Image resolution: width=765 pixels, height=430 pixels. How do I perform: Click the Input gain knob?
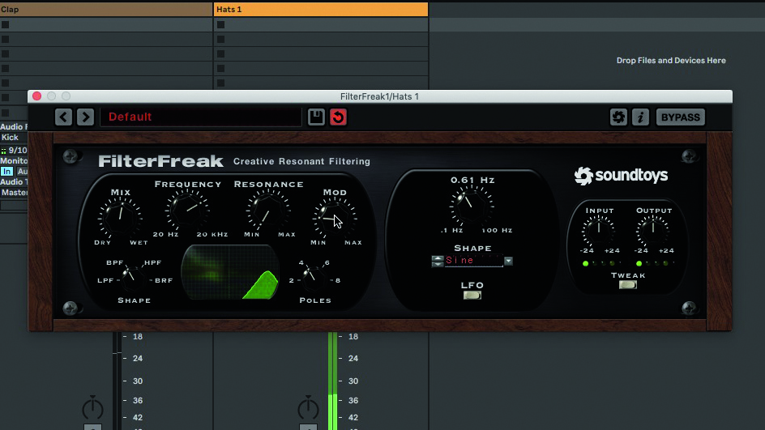[x=599, y=231]
